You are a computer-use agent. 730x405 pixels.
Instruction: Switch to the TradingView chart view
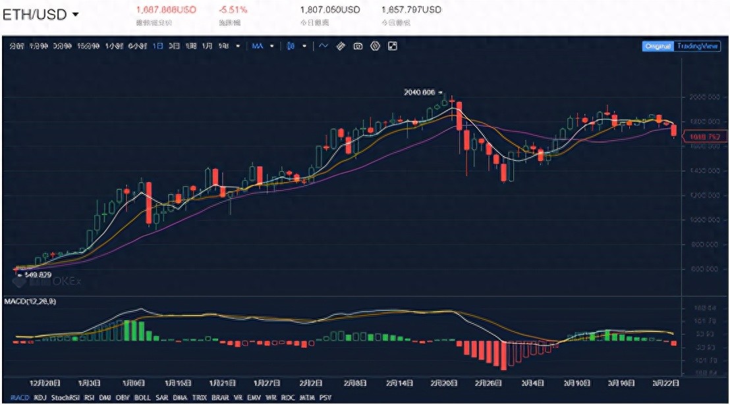[697, 46]
